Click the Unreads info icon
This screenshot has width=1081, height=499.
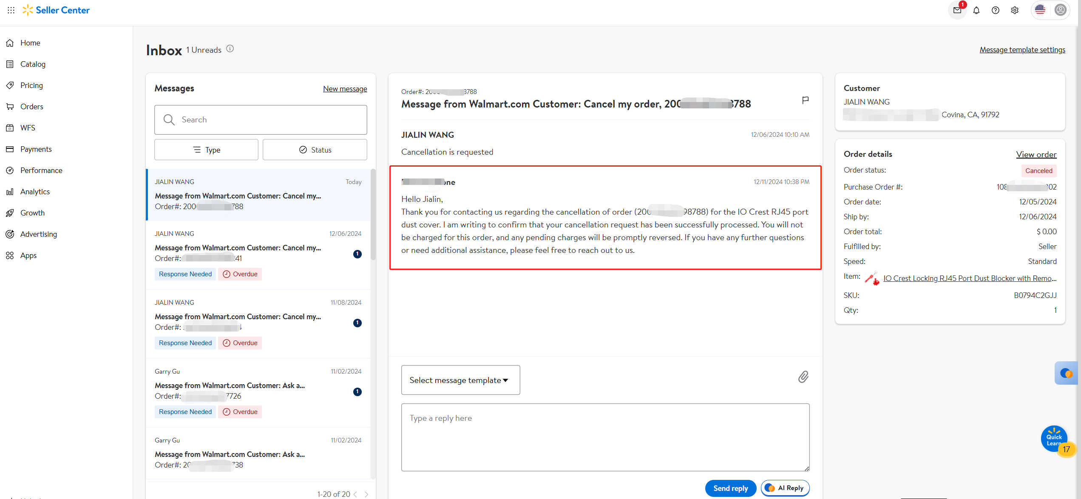tap(230, 49)
